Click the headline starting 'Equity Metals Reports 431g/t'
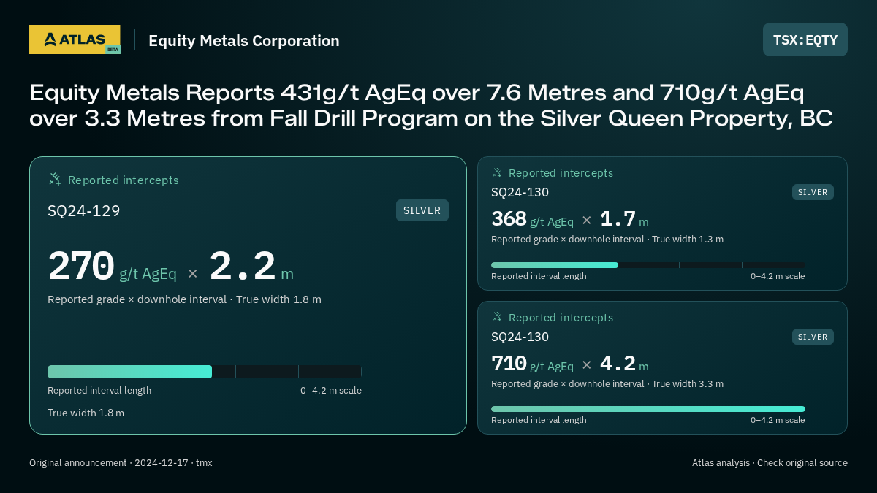The width and height of the screenshot is (877, 493). [x=431, y=105]
